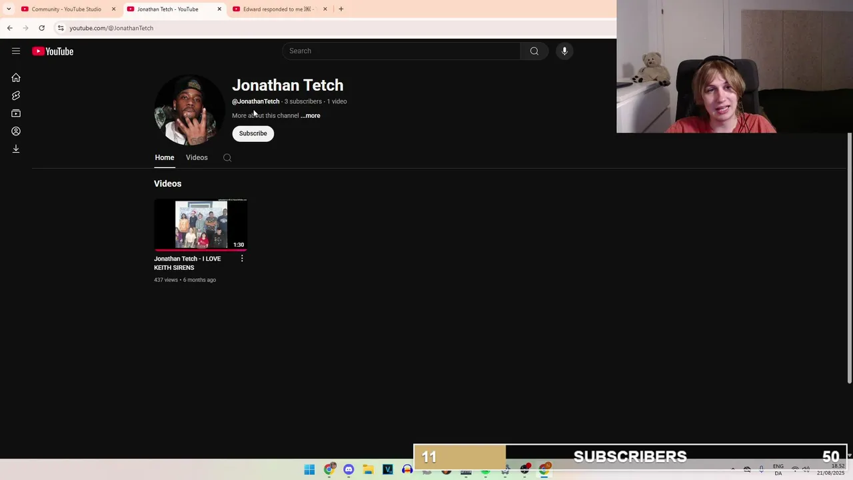This screenshot has width=853, height=480.
Task: Open site information icon in address bar
Action: pos(61,28)
